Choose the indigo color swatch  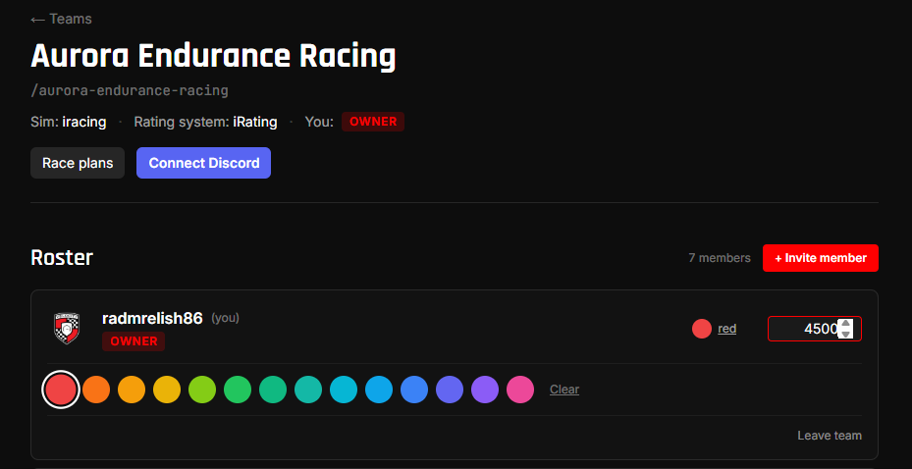click(x=450, y=390)
